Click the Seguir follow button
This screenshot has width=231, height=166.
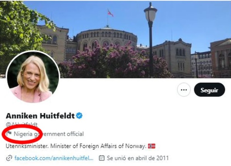pyautogui.click(x=209, y=90)
